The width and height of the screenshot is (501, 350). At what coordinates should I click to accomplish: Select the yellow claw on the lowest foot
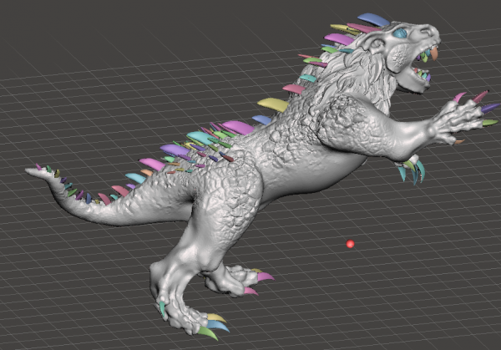[x=215, y=318]
